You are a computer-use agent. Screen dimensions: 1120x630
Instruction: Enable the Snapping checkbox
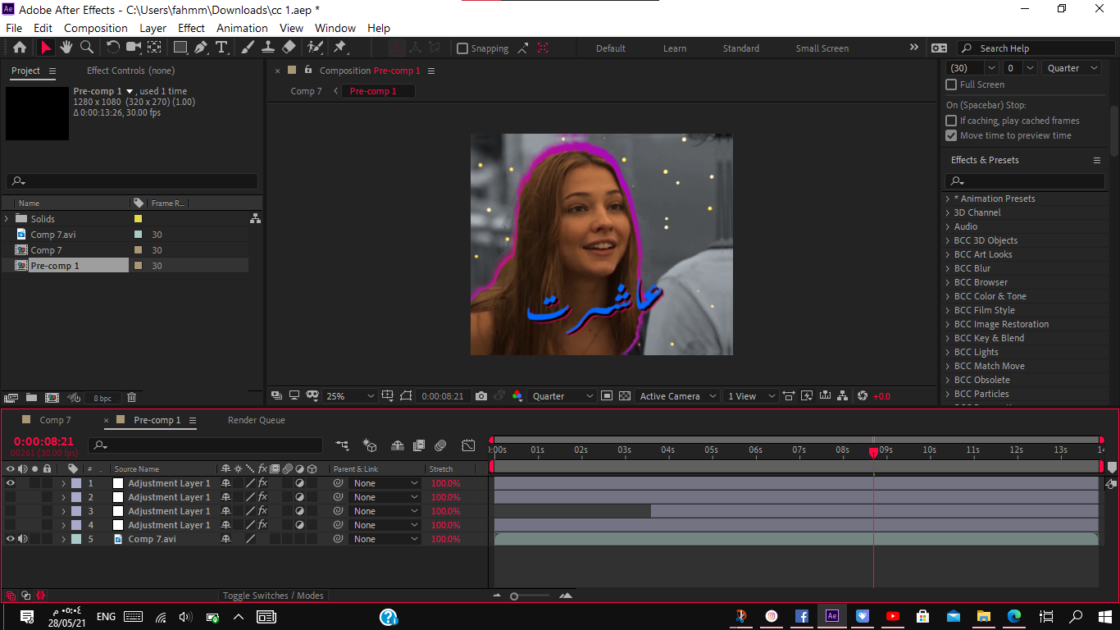click(x=462, y=48)
